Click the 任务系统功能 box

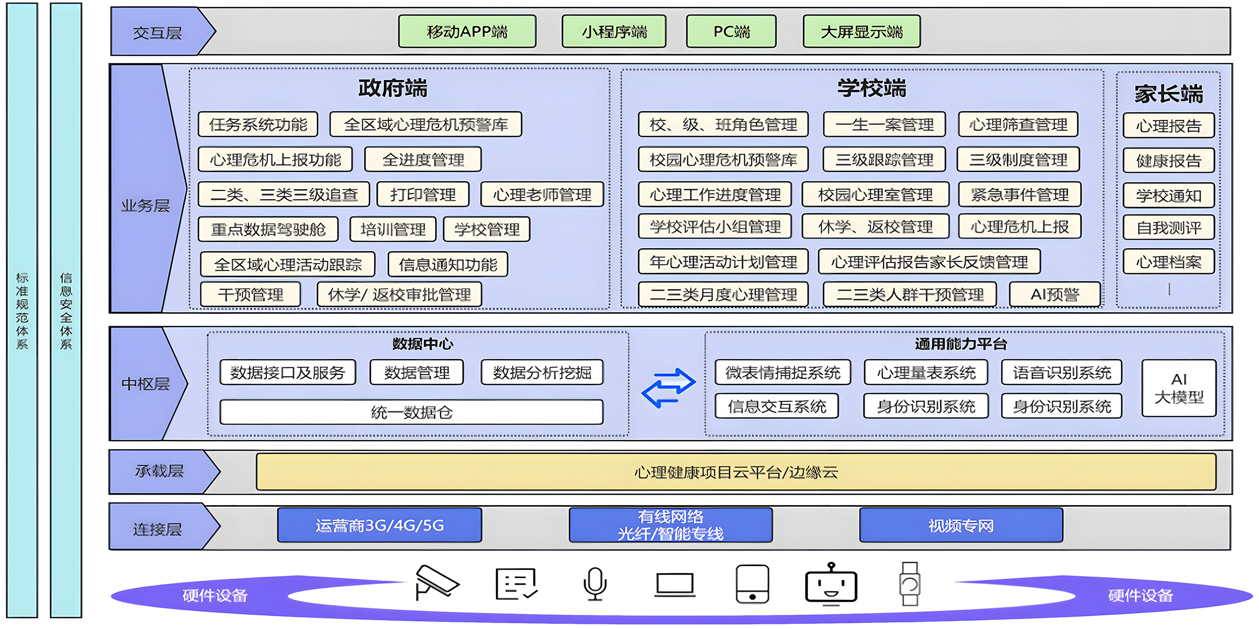(258, 124)
